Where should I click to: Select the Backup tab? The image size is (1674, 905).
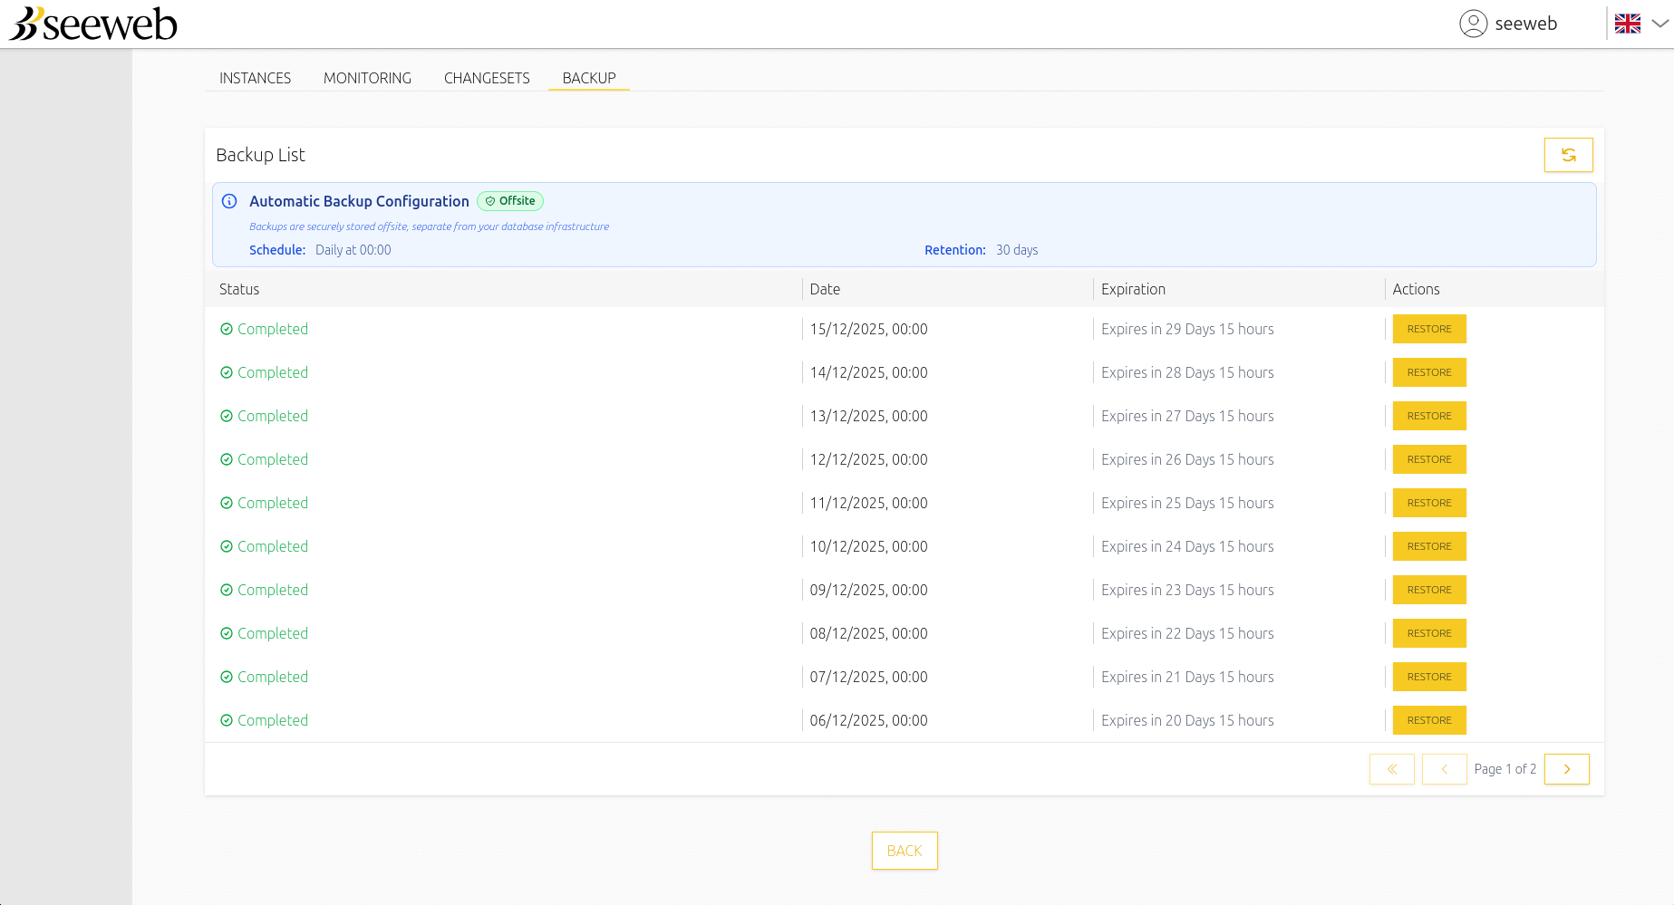coord(588,78)
